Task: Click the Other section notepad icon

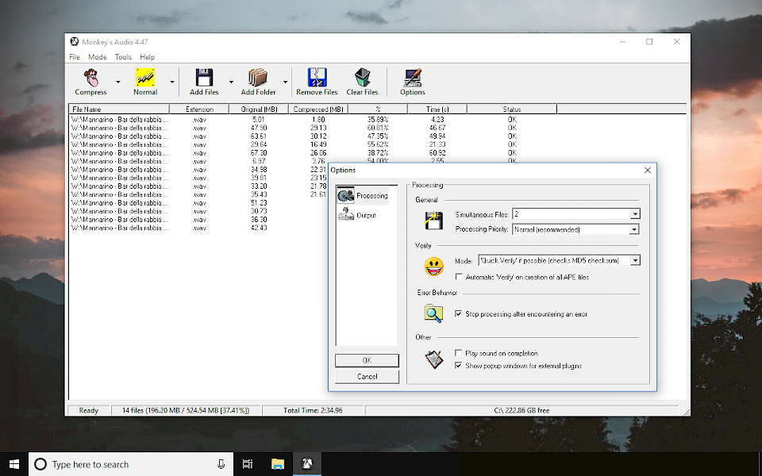Action: tap(433, 359)
